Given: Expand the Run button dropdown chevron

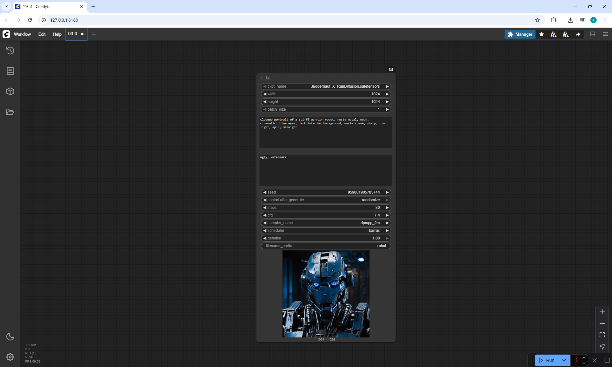Looking at the screenshot, I should click(564, 360).
